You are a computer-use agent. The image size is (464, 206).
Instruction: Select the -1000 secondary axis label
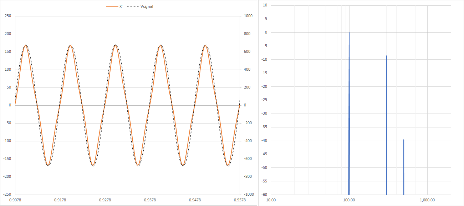[x=249, y=195]
